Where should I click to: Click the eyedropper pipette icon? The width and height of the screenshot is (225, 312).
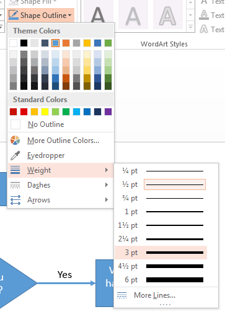tap(15, 155)
